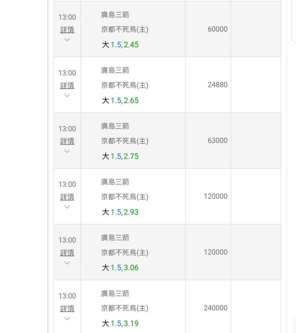Expand the chevron in the 3.19 odds row
Screen dimensions: 296x333
pos(67,319)
